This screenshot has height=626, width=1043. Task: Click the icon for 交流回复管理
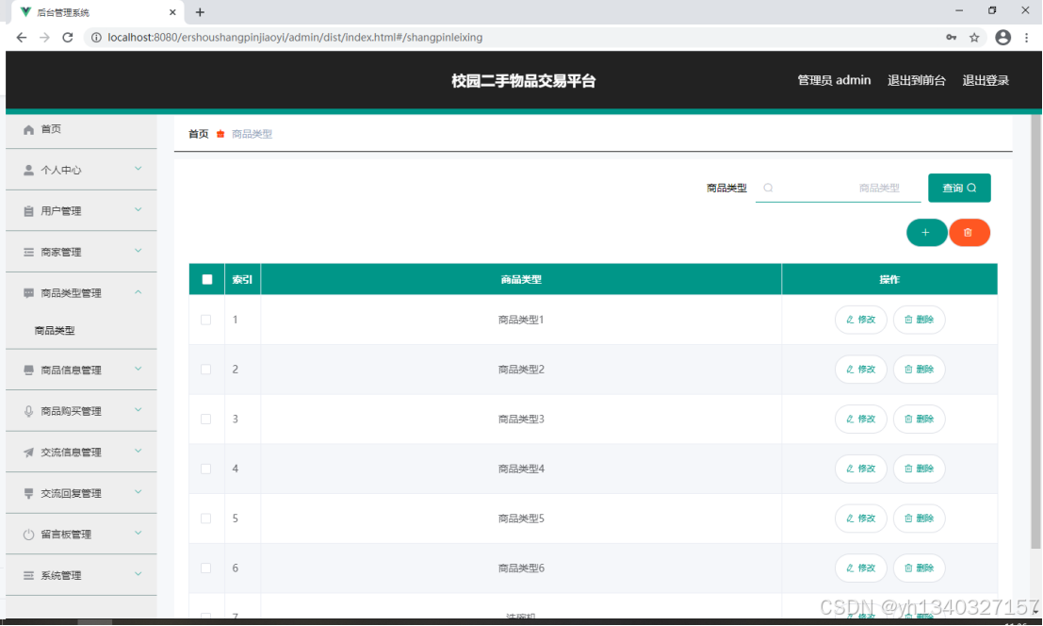point(28,494)
